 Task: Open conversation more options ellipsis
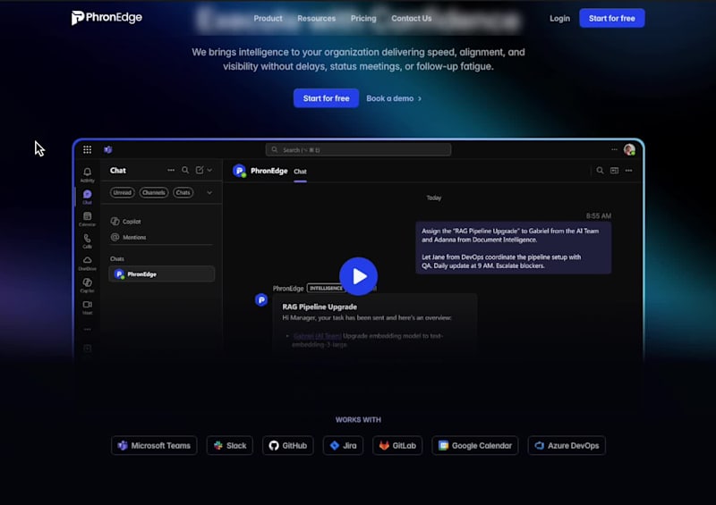point(629,170)
